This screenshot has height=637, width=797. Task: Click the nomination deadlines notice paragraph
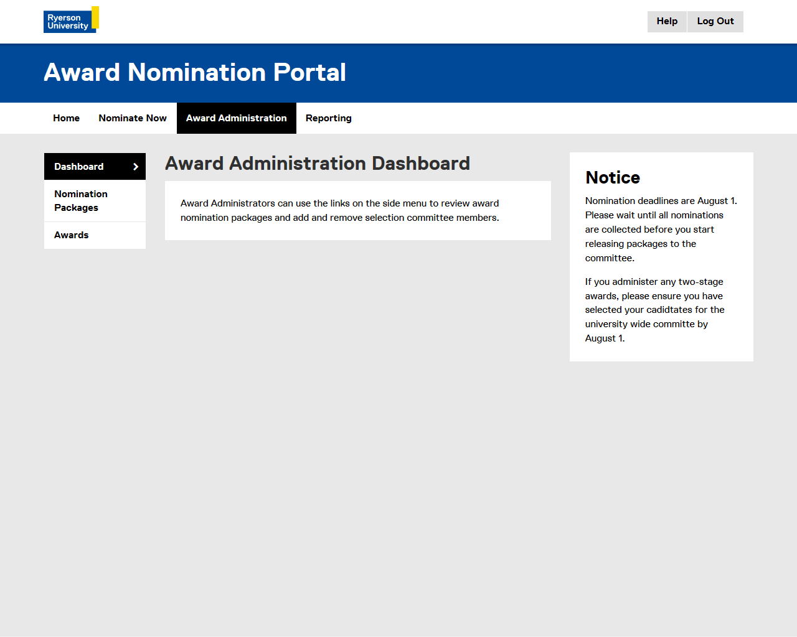(660, 230)
